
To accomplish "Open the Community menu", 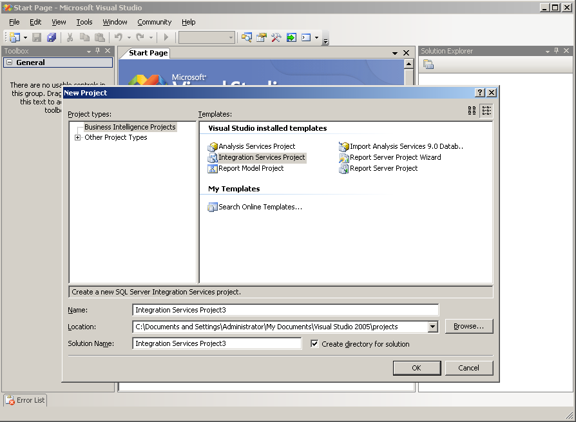I will [154, 22].
